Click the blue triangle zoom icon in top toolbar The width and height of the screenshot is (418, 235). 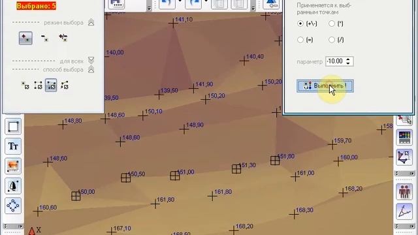[271, 4]
